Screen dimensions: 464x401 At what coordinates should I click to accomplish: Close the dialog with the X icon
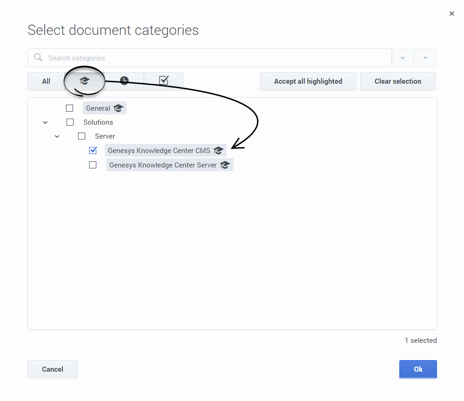pos(451,13)
